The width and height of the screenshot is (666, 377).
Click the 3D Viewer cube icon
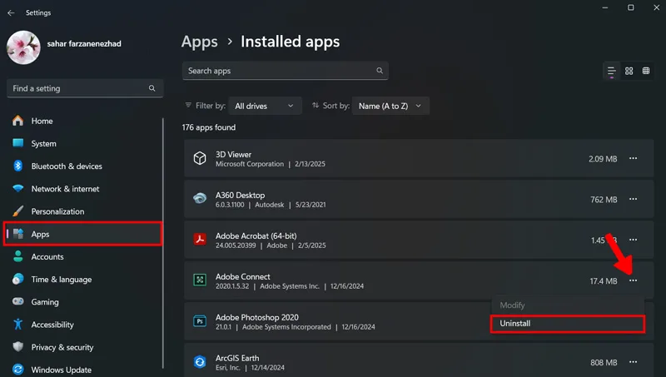click(200, 158)
